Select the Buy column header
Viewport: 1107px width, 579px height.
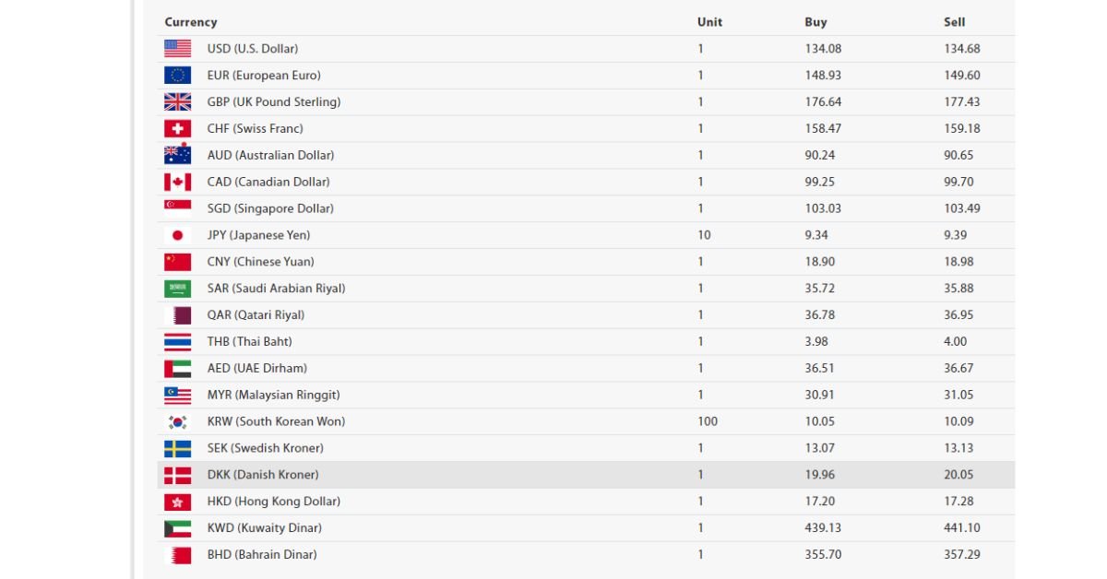(x=815, y=22)
